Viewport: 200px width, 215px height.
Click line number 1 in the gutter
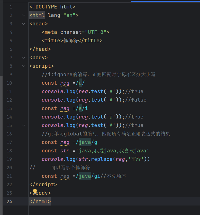click(x=11, y=7)
